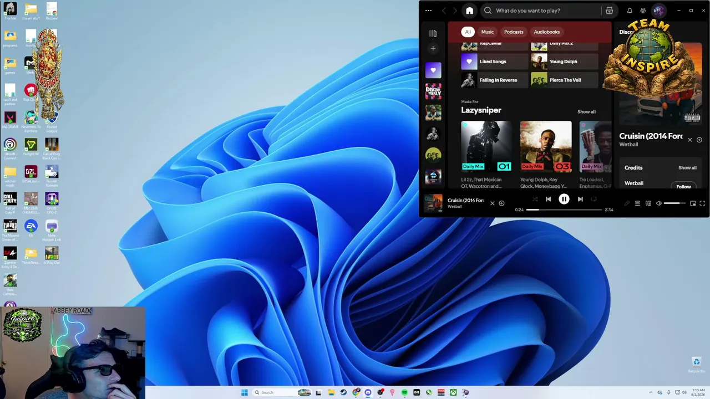Click the X beside the player bar track

(492, 203)
